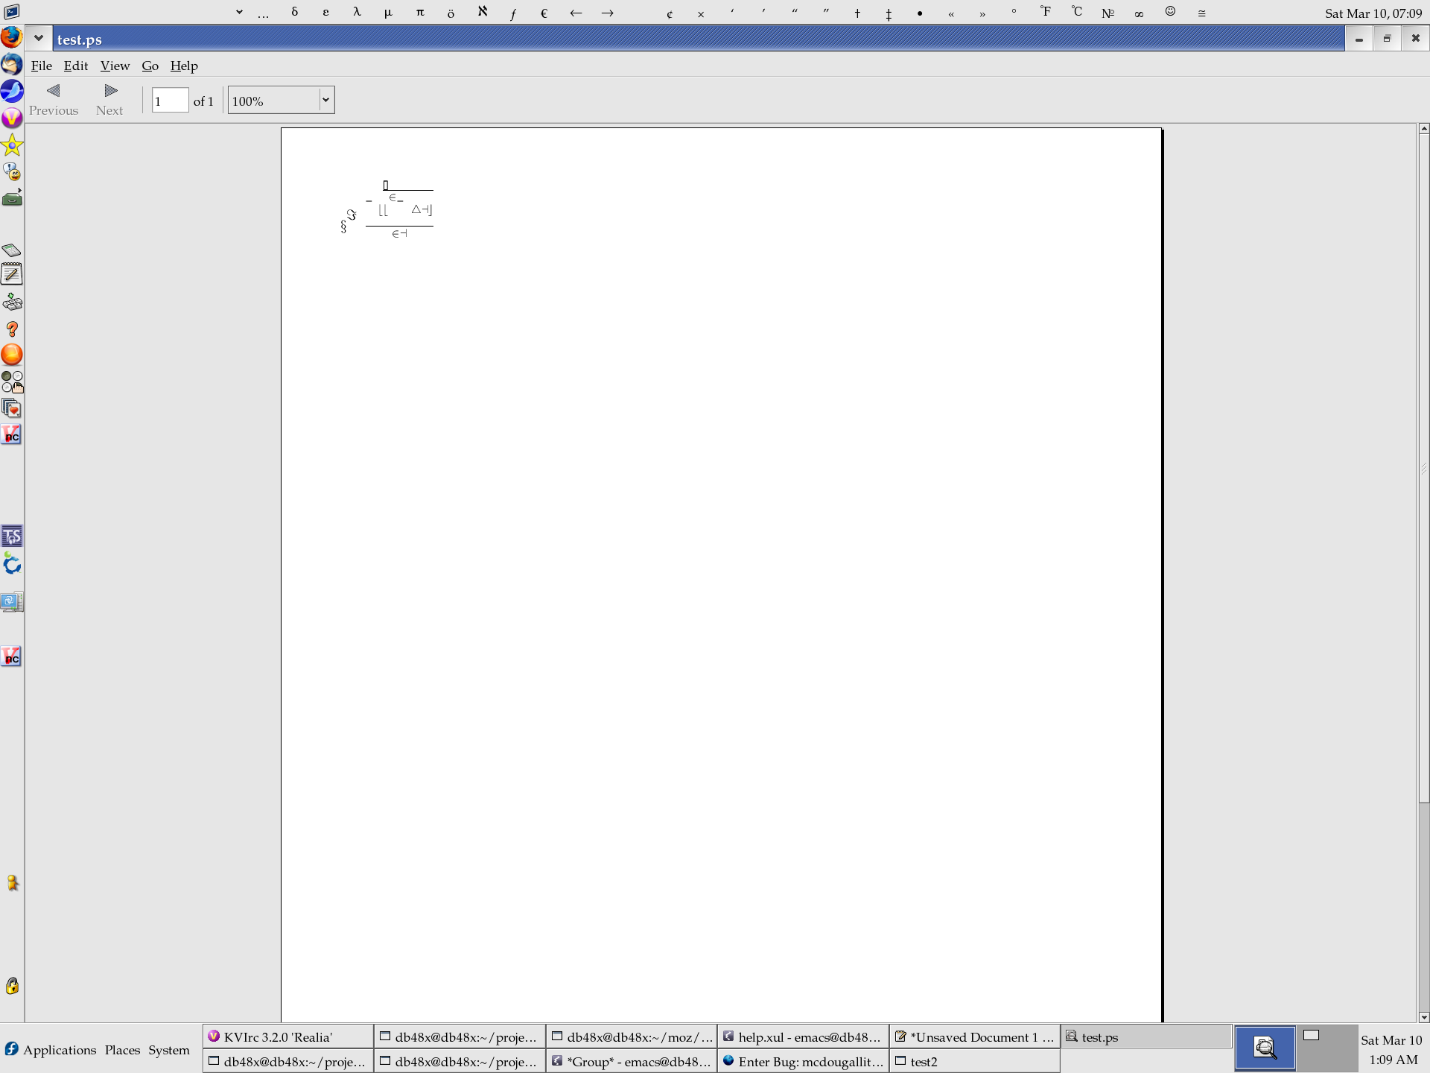This screenshot has width=1430, height=1073.
Task: Switch to test.ps taskbar window
Action: (x=1146, y=1036)
